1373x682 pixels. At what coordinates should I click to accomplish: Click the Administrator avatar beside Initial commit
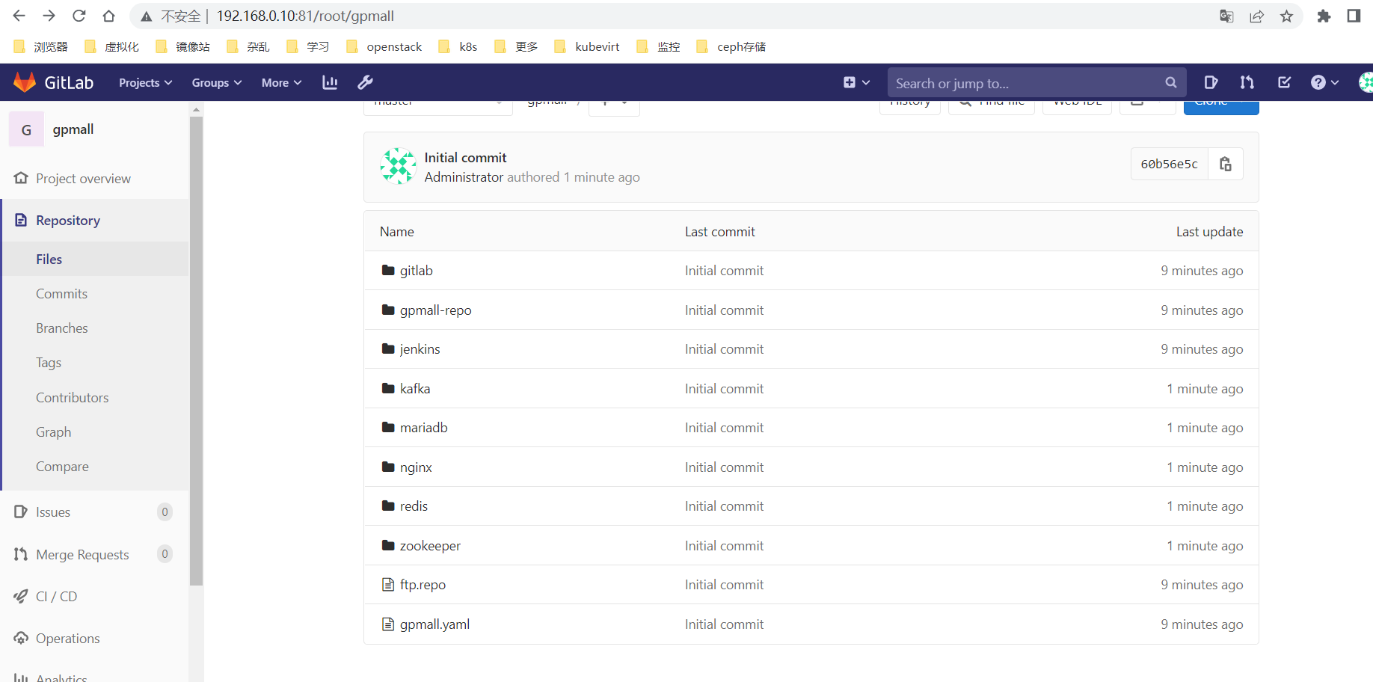(x=399, y=166)
